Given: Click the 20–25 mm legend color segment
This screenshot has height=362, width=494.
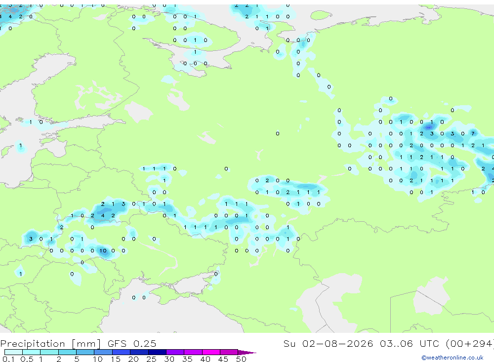Looking at the screenshot, I should coord(139,352).
